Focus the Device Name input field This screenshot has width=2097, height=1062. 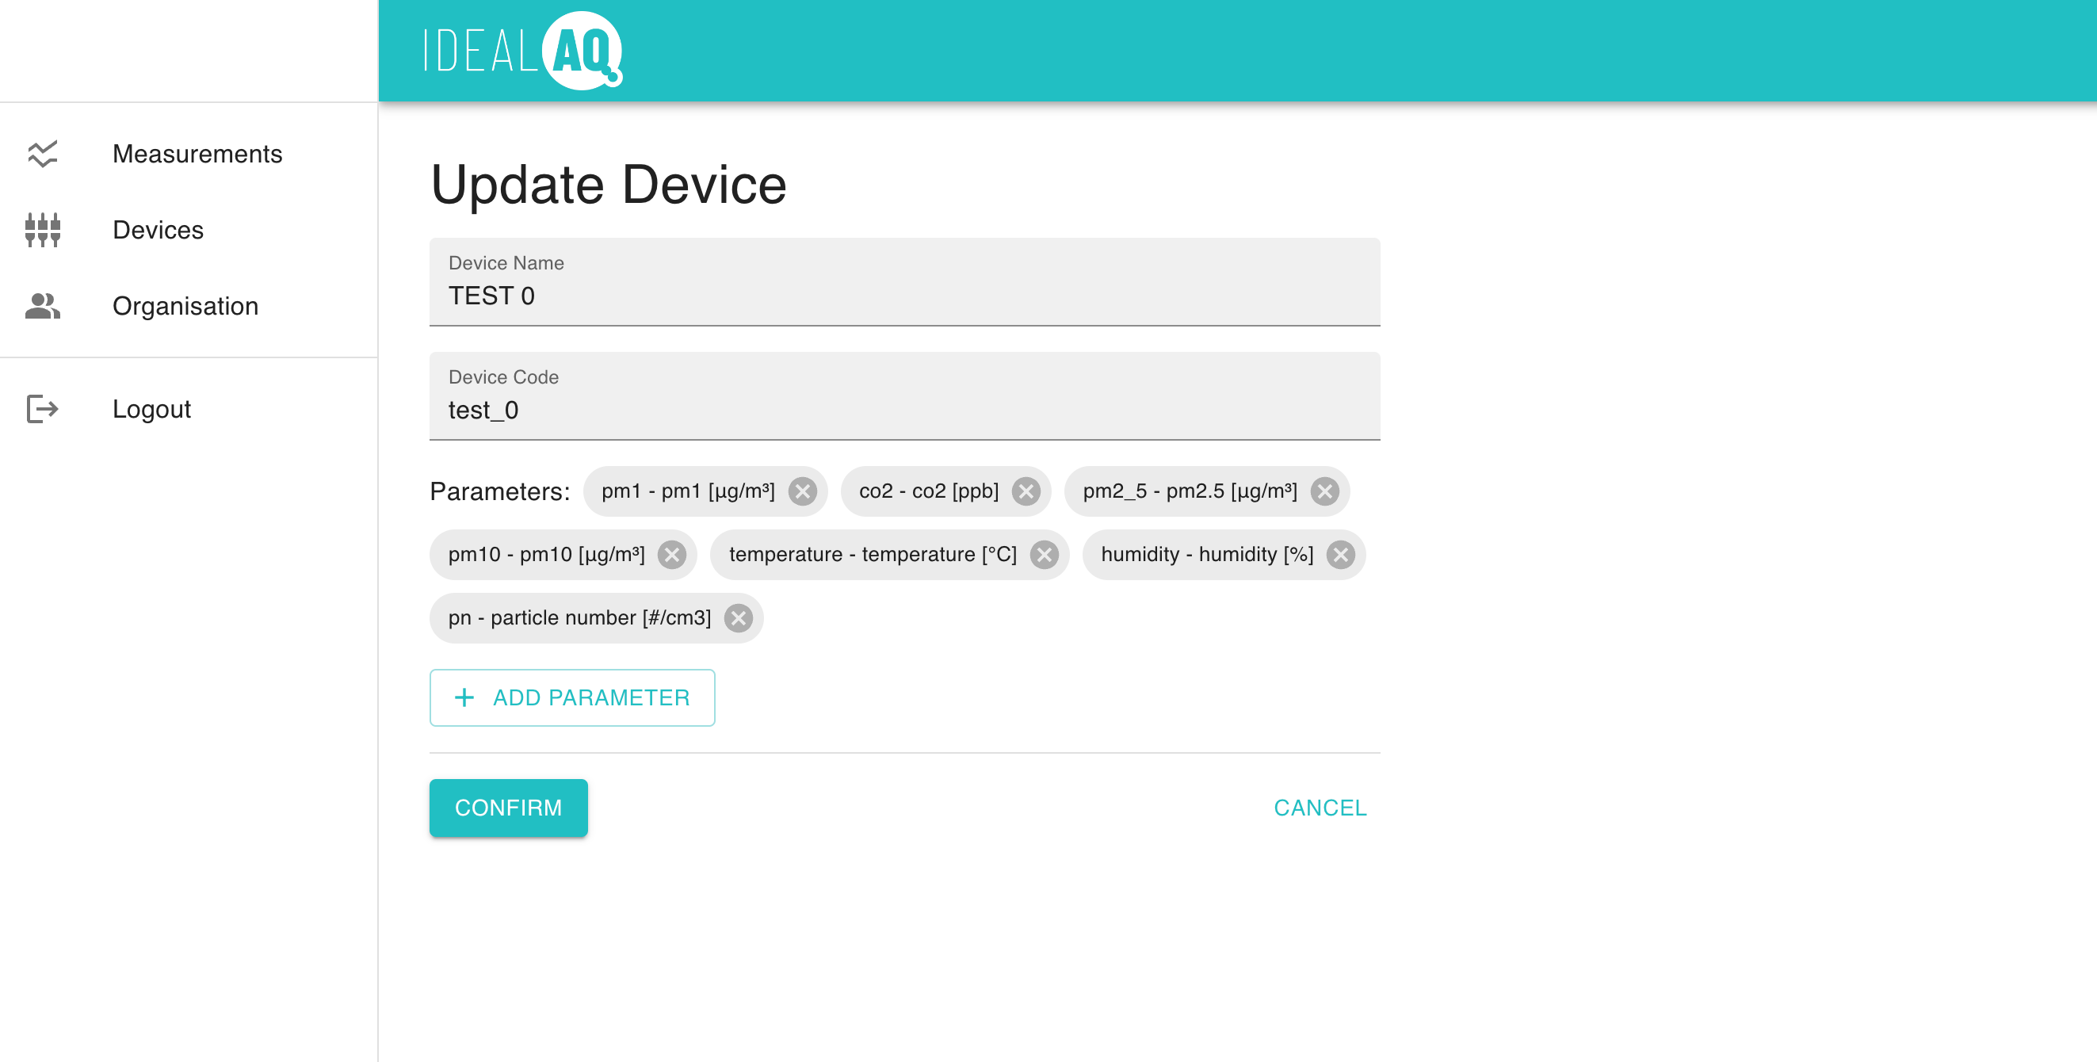[x=904, y=282]
